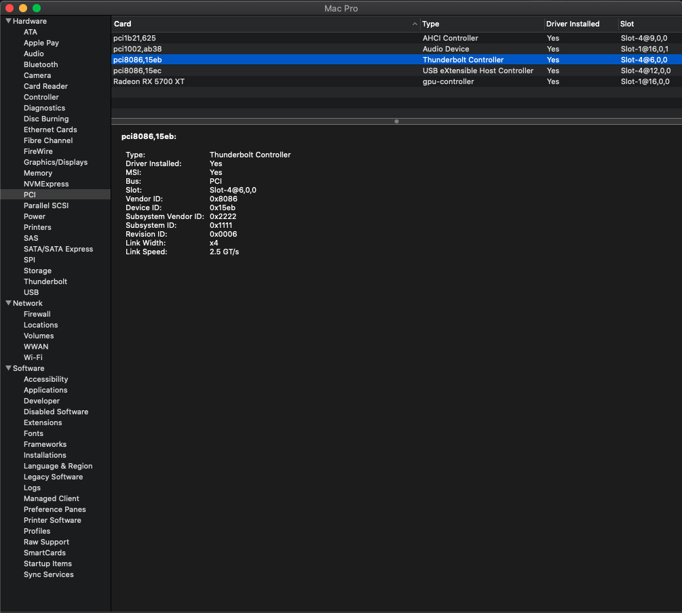Select WWAN in the sidebar

[x=36, y=347]
